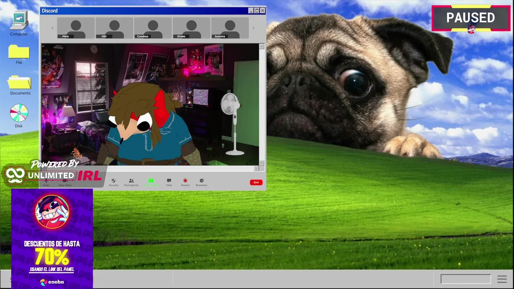
Task: Open the hamburger menu in the taskbar
Action: point(502,279)
